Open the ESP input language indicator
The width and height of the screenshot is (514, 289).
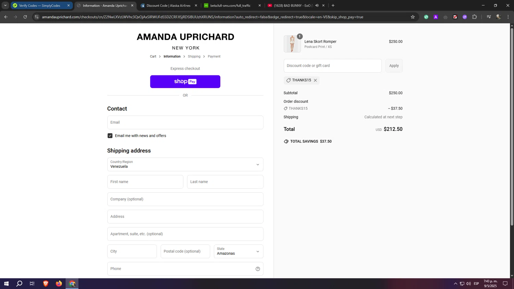pos(476,284)
